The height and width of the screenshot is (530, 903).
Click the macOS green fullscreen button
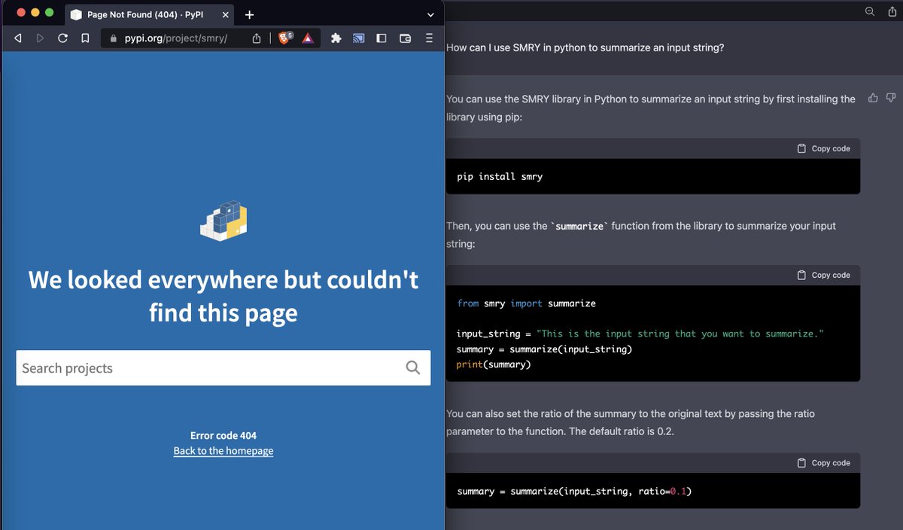(x=50, y=13)
